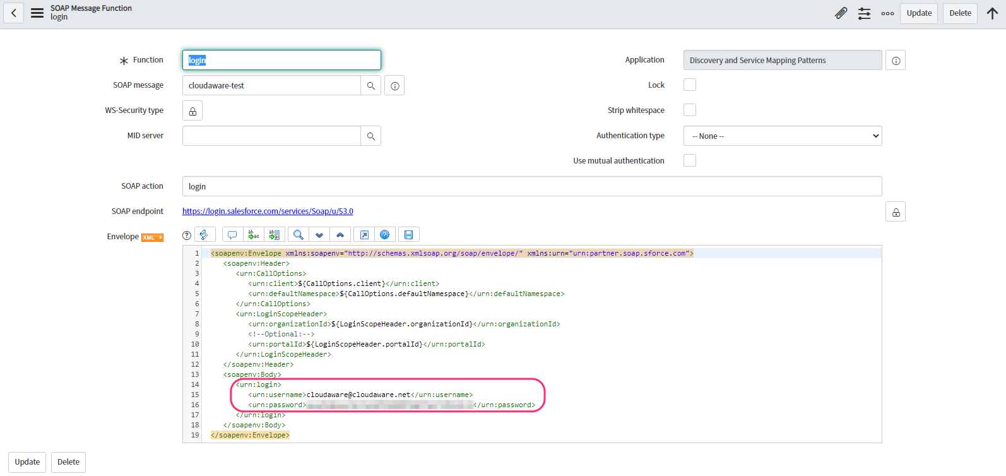Open the hamburger context menu in header
The height and width of the screenshot is (476, 1006).
coord(37,13)
